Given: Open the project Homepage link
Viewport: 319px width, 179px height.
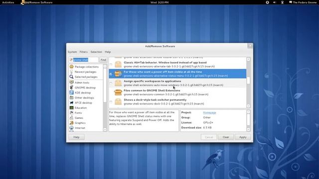Looking at the screenshot, I should [x=209, y=112].
